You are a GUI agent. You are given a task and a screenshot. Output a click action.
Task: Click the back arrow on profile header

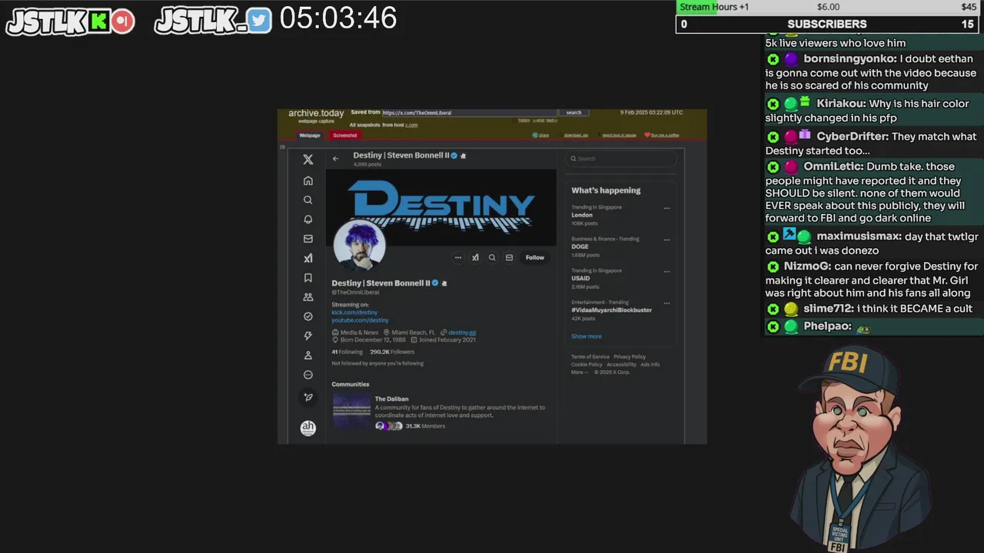click(x=335, y=158)
